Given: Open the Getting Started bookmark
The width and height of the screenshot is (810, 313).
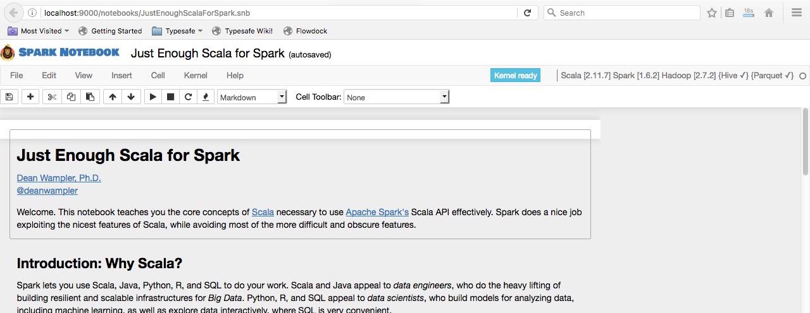Looking at the screenshot, I should [x=111, y=31].
